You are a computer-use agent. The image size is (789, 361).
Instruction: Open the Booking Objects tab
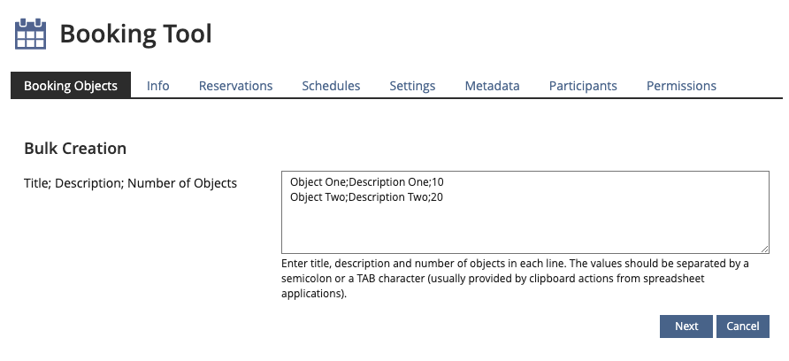click(71, 86)
